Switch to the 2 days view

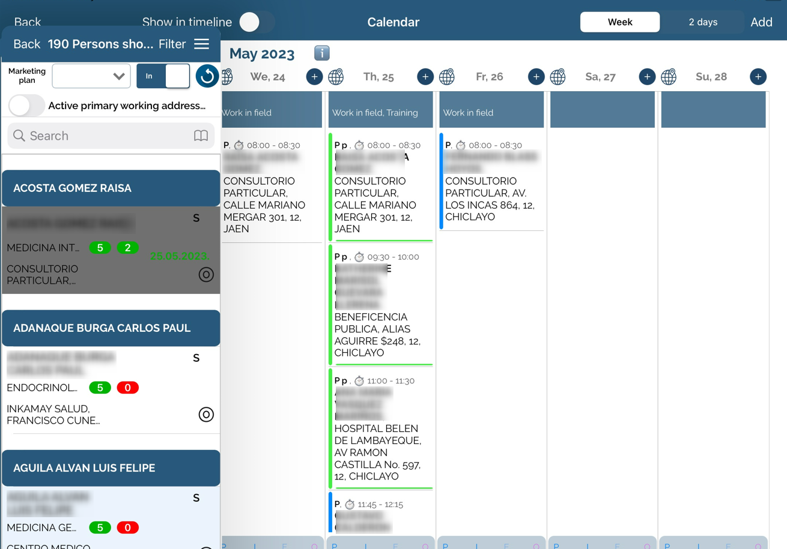(x=702, y=22)
